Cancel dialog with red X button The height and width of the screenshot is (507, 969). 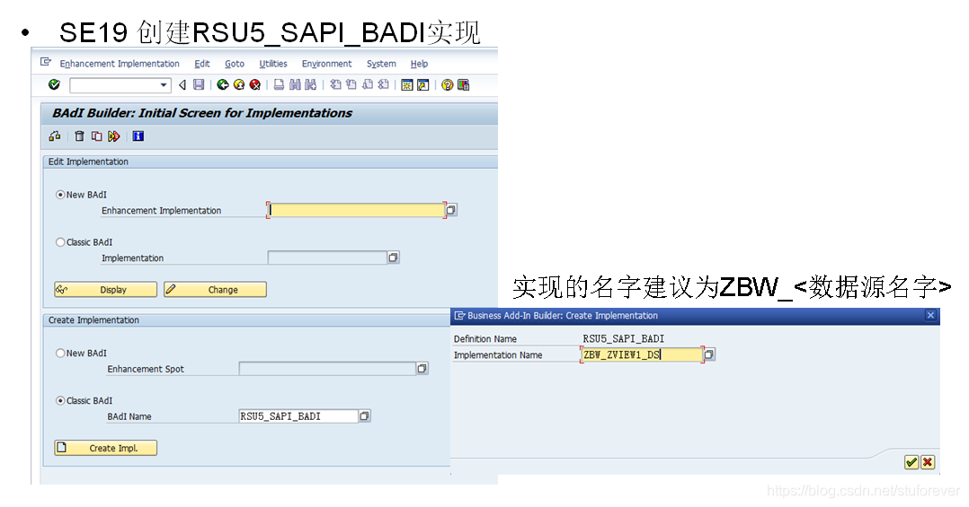(928, 463)
